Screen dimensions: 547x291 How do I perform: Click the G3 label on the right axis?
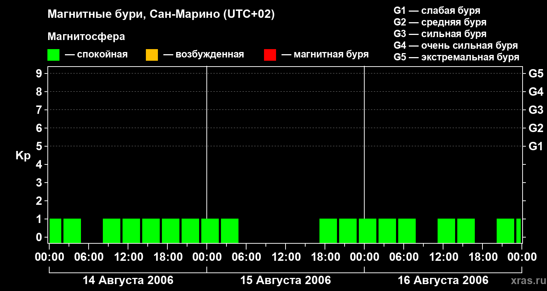pyautogui.click(x=536, y=110)
